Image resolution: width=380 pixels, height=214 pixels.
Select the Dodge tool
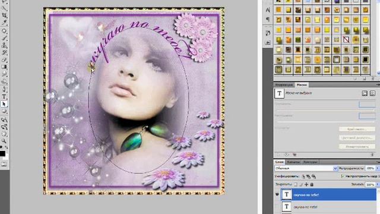[x=4, y=81]
